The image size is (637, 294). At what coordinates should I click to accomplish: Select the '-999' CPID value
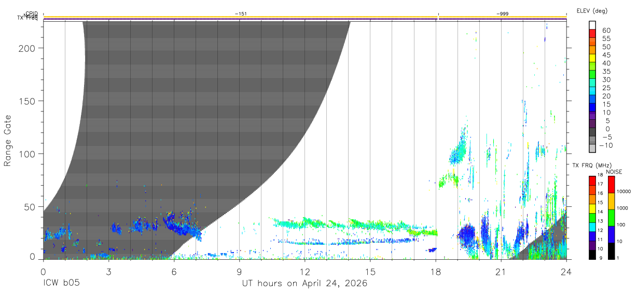click(x=502, y=13)
